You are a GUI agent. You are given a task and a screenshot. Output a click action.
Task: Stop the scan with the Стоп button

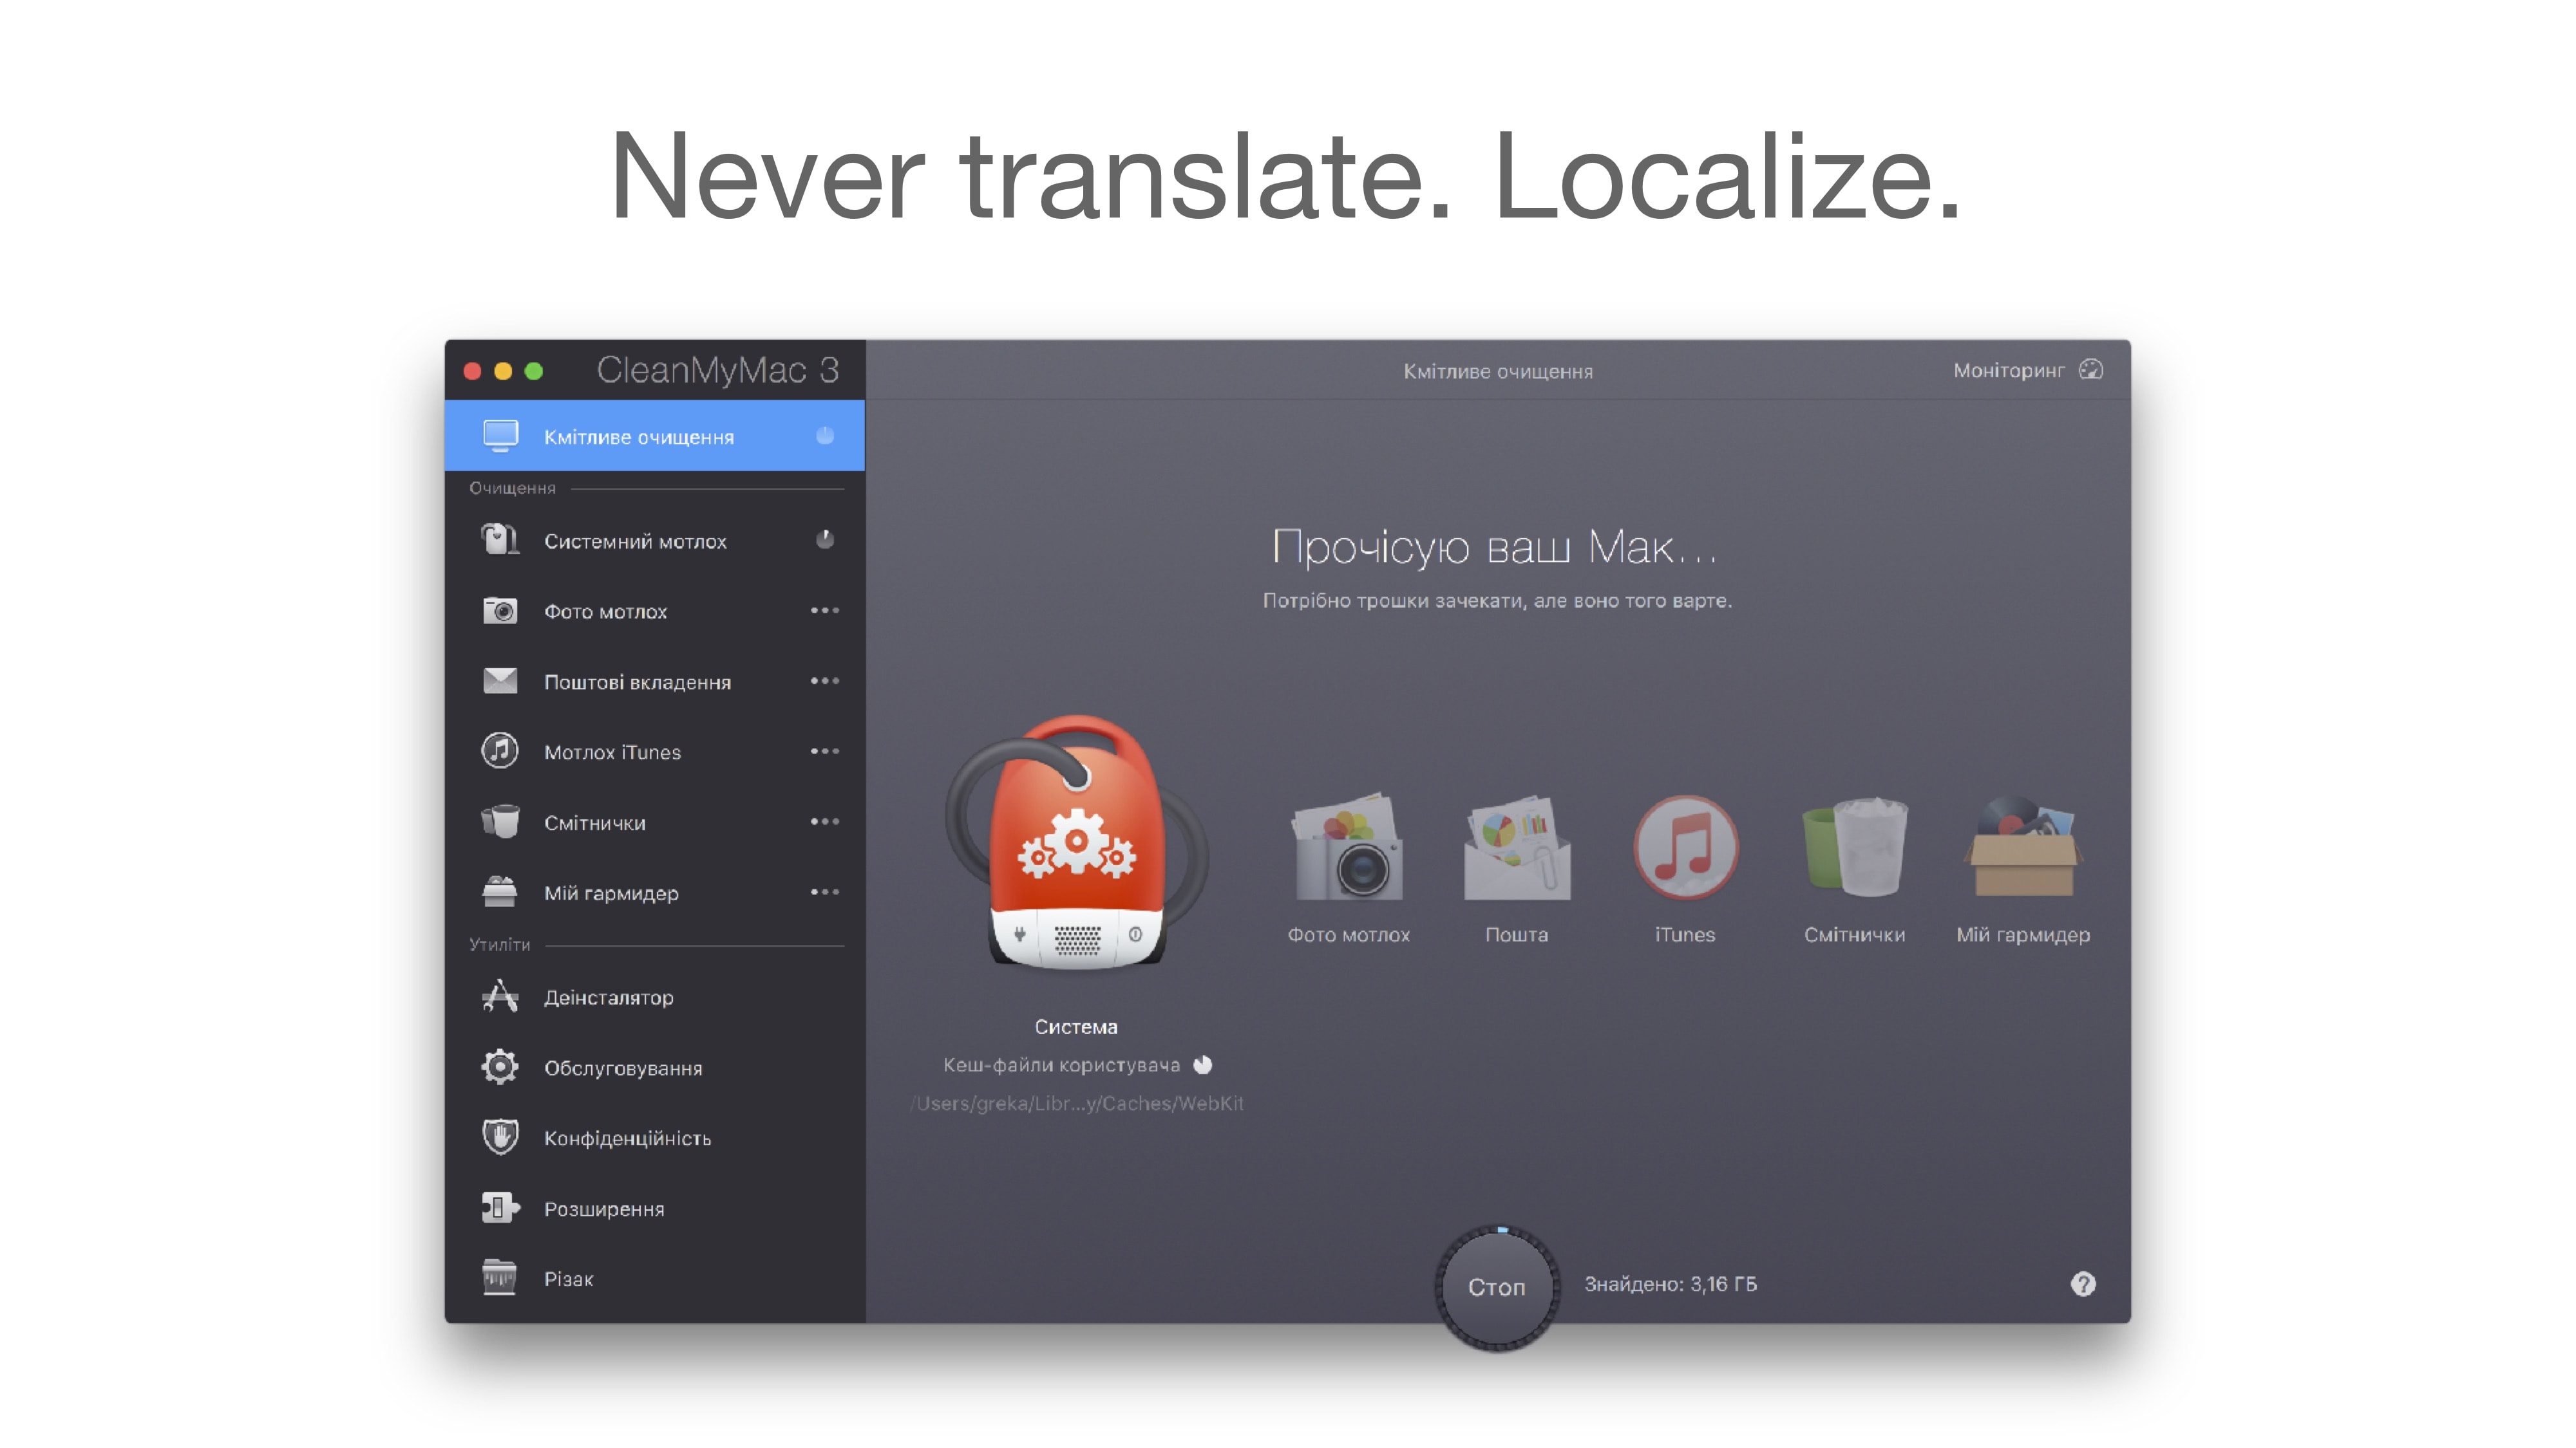click(1497, 1287)
